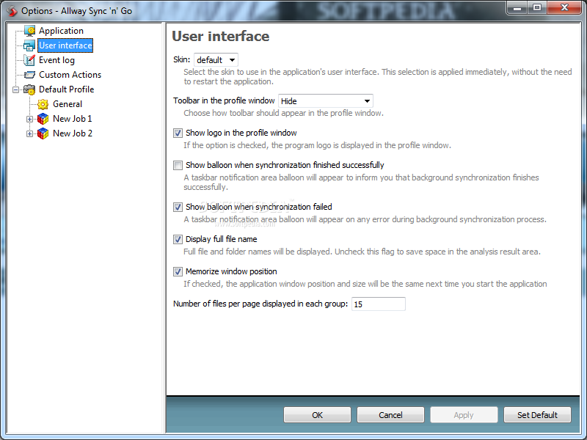Expand the New Job 1 node
This screenshot has height=440, width=587.
coord(29,119)
